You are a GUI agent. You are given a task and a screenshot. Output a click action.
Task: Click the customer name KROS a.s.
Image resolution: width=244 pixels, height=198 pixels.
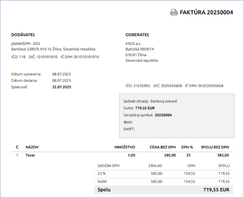[134, 43]
